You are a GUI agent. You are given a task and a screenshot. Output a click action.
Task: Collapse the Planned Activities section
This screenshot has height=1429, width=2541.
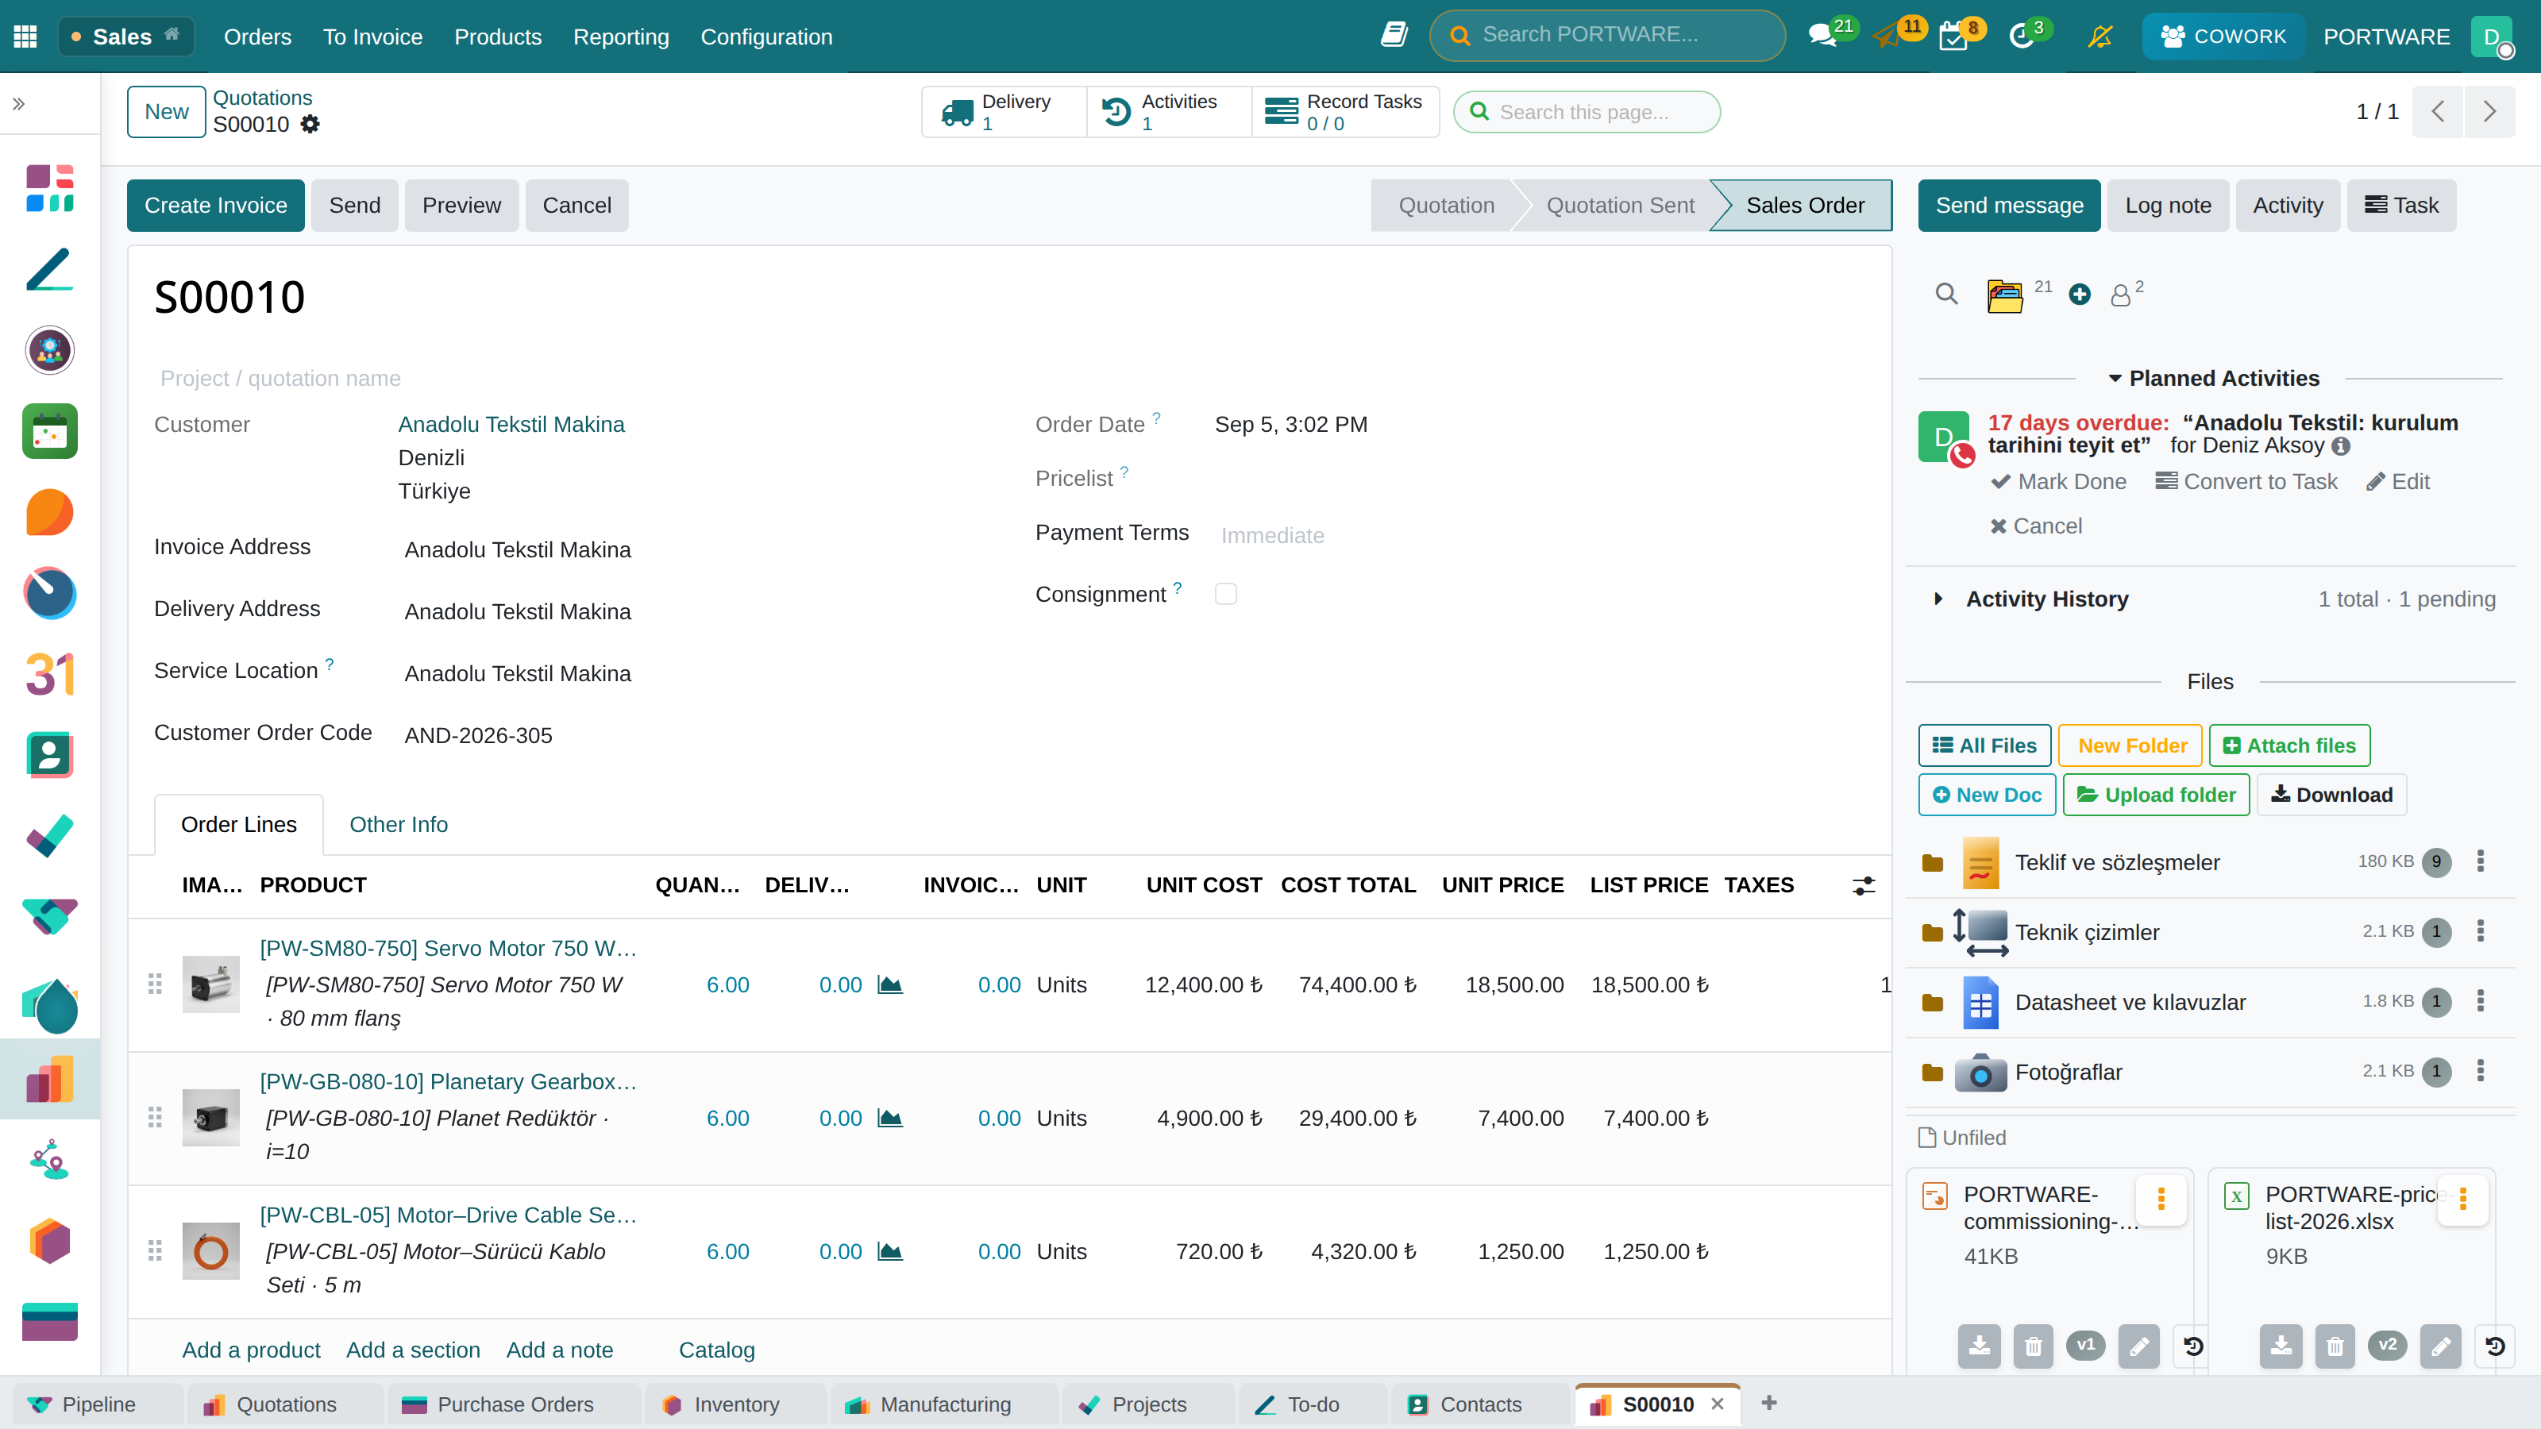coord(2214,379)
